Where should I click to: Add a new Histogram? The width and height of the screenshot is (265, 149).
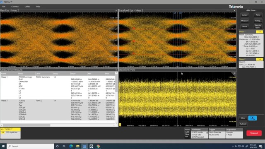click(x=258, y=21)
